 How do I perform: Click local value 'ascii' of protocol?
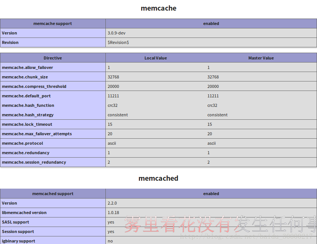112,144
